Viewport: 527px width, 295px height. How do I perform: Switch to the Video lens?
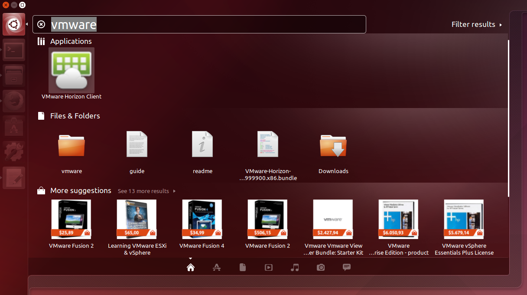[269, 267]
